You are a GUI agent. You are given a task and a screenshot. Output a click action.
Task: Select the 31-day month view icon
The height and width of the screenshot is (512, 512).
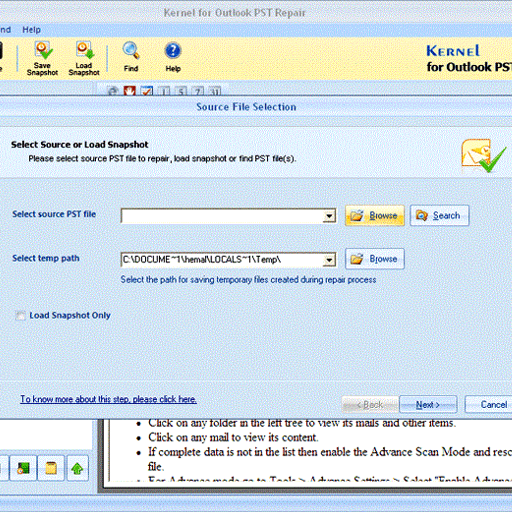pos(215,92)
